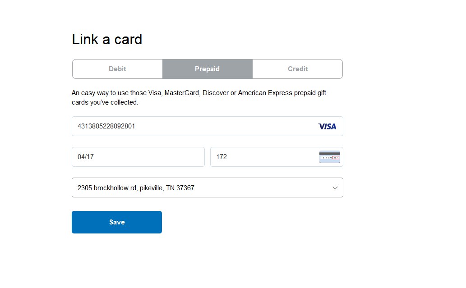Click 'cards you've collected' description line
This screenshot has width=466, height=288.
105,102
